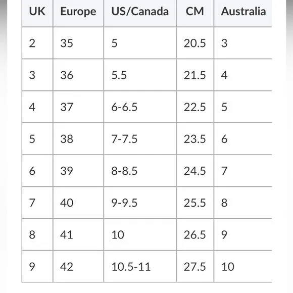Click the 10.5-11 US/Canada size cell
293x293 pixels.
coord(140,266)
